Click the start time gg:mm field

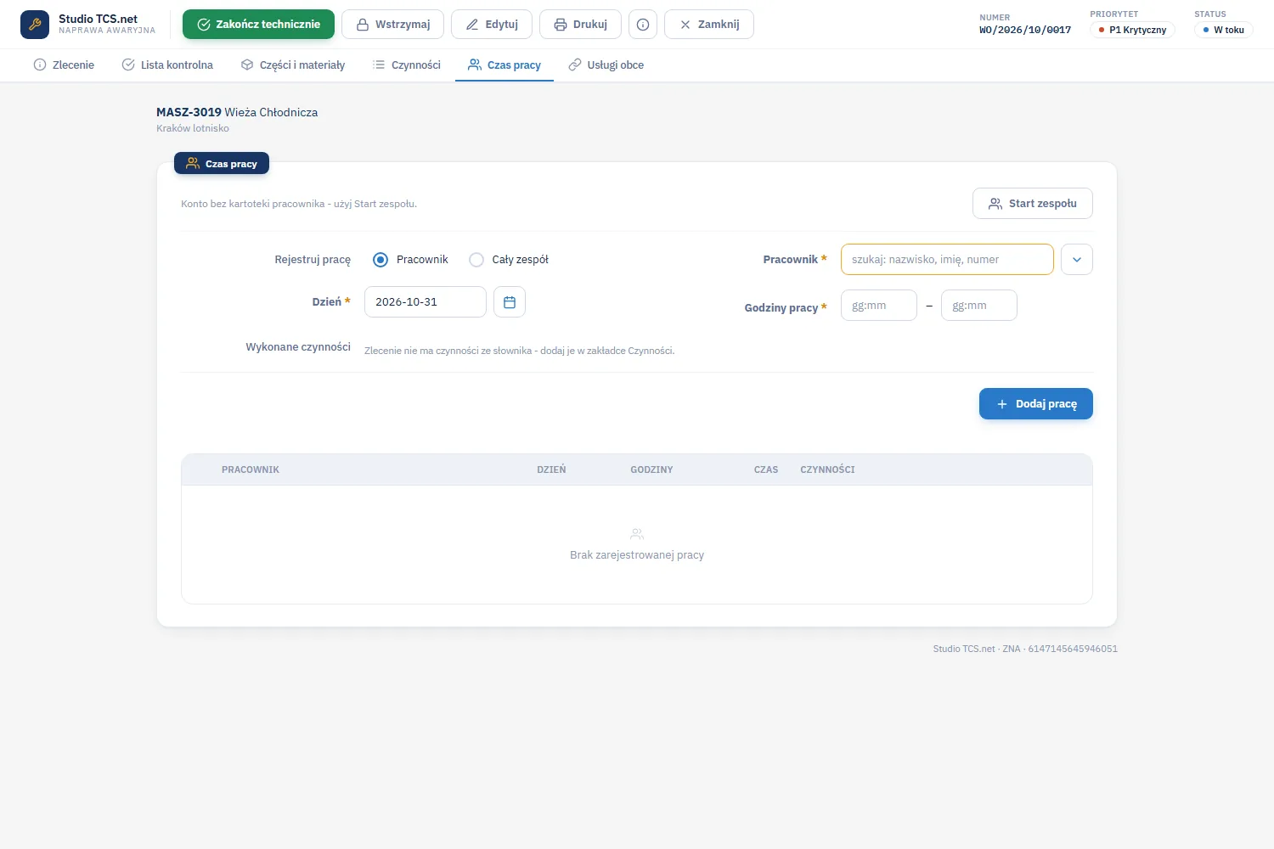tap(879, 306)
